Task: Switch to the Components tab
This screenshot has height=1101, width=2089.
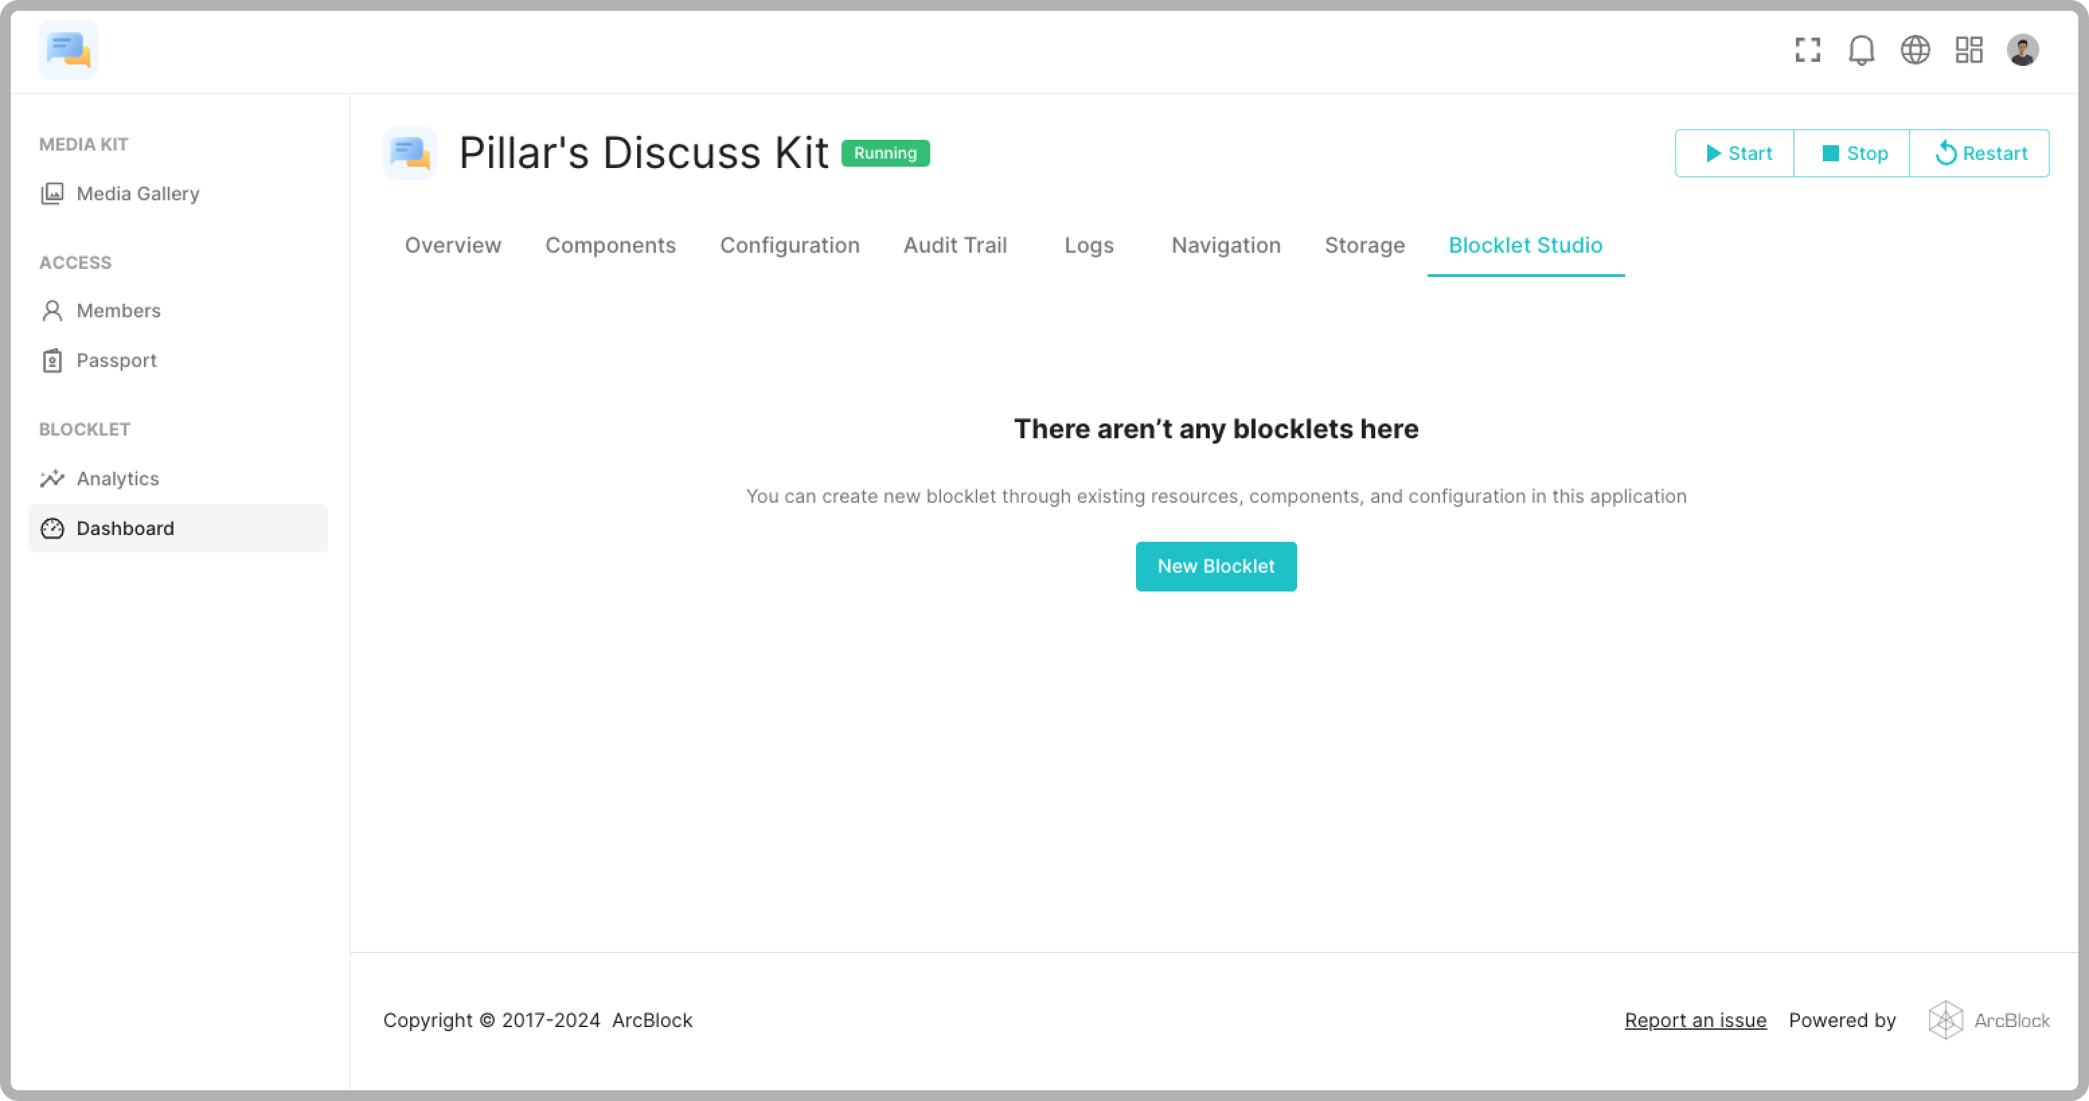Action: (x=610, y=245)
